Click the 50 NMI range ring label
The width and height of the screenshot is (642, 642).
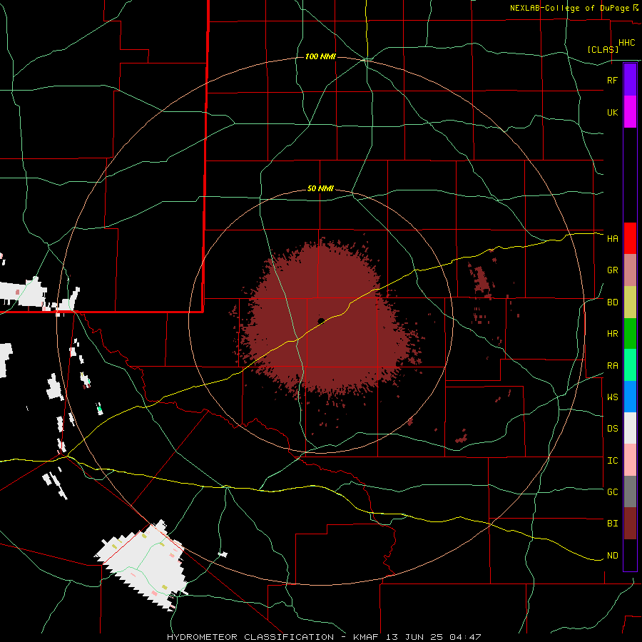[320, 189]
